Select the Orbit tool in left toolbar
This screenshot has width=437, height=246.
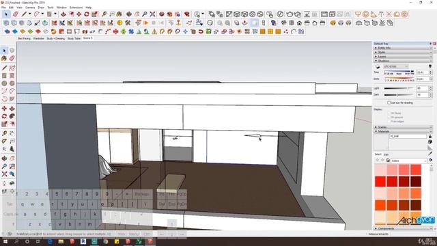[4, 159]
